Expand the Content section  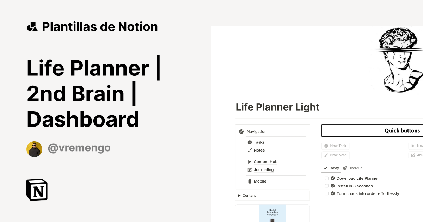239,195
